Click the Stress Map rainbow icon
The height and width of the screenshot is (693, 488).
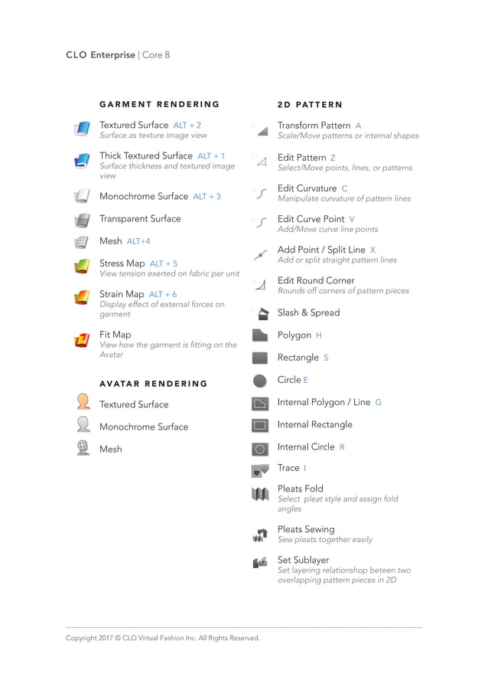82,266
